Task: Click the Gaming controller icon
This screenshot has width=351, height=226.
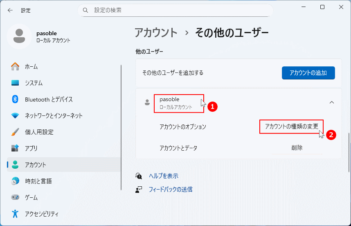Action: click(x=15, y=197)
